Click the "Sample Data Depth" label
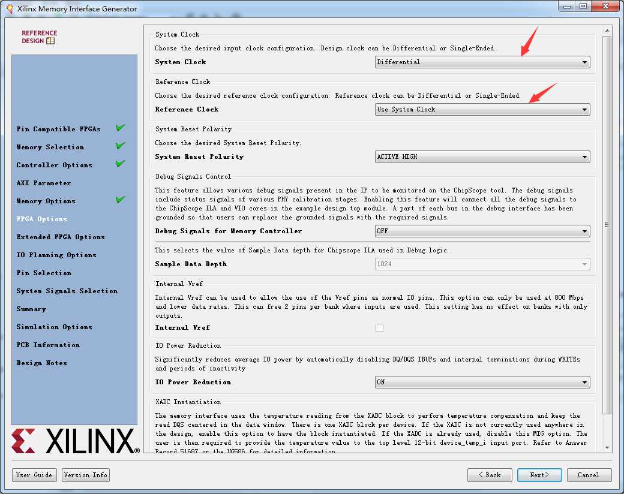Screen dimensions: 624x494 pyautogui.click(x=191, y=264)
